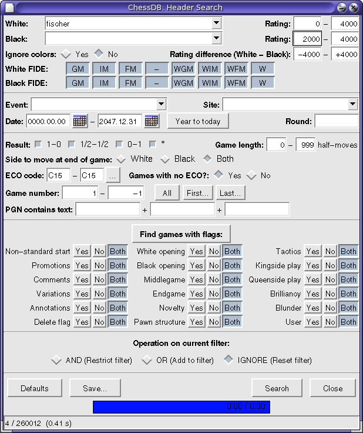The height and width of the screenshot is (433, 363).
Task: Click the blue search progress bar
Action: 180,407
